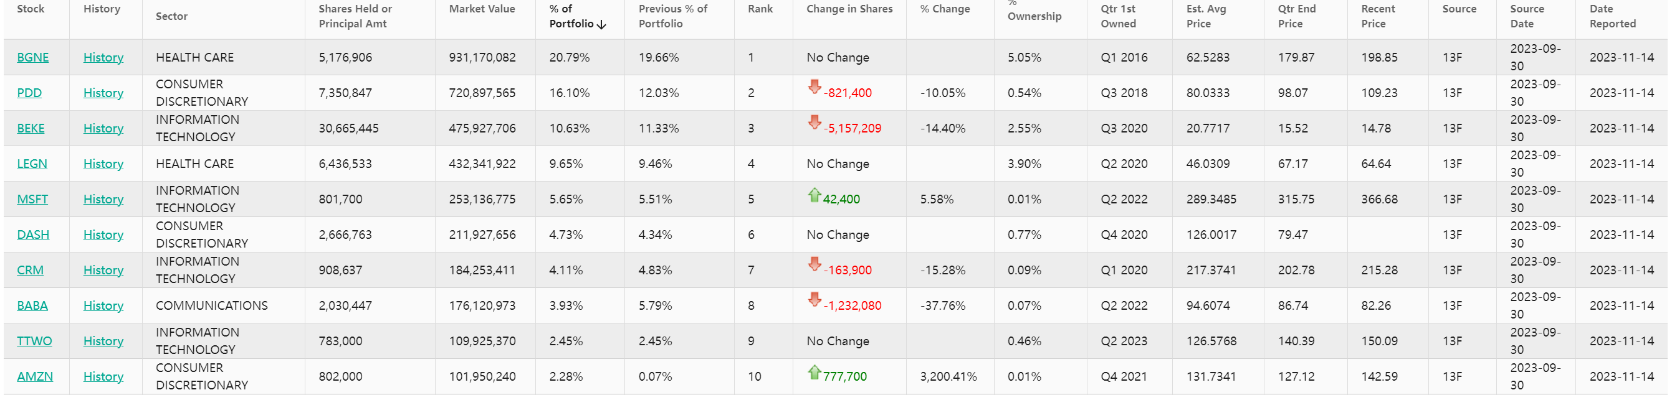The image size is (1672, 395).
Task: Click the red down arrow in CRM row
Action: point(814,264)
